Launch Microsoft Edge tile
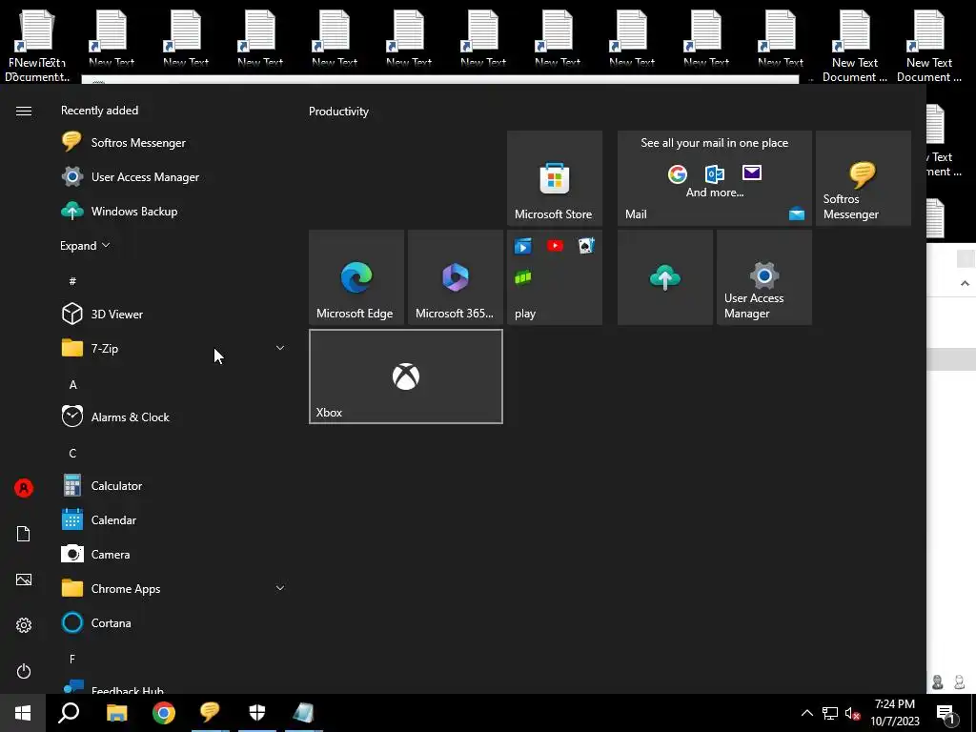 click(356, 277)
